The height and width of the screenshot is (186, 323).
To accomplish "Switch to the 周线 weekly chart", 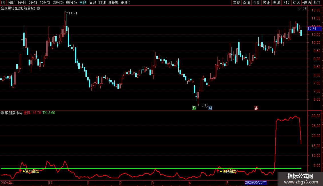I will pyautogui.click(x=93, y=3).
